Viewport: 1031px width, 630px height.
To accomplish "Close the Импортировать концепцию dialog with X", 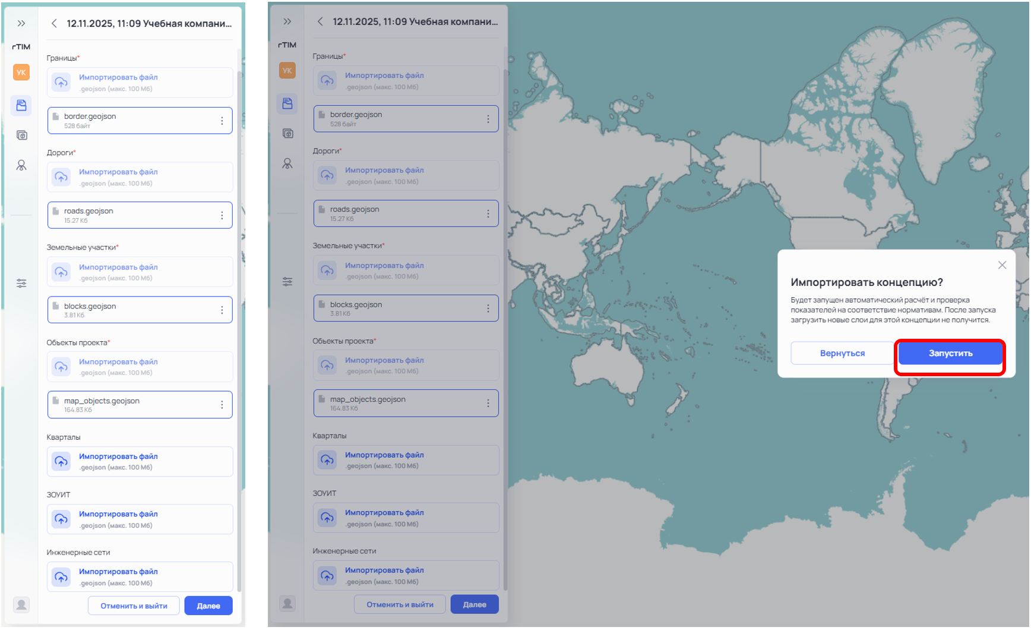I will 1002,265.
